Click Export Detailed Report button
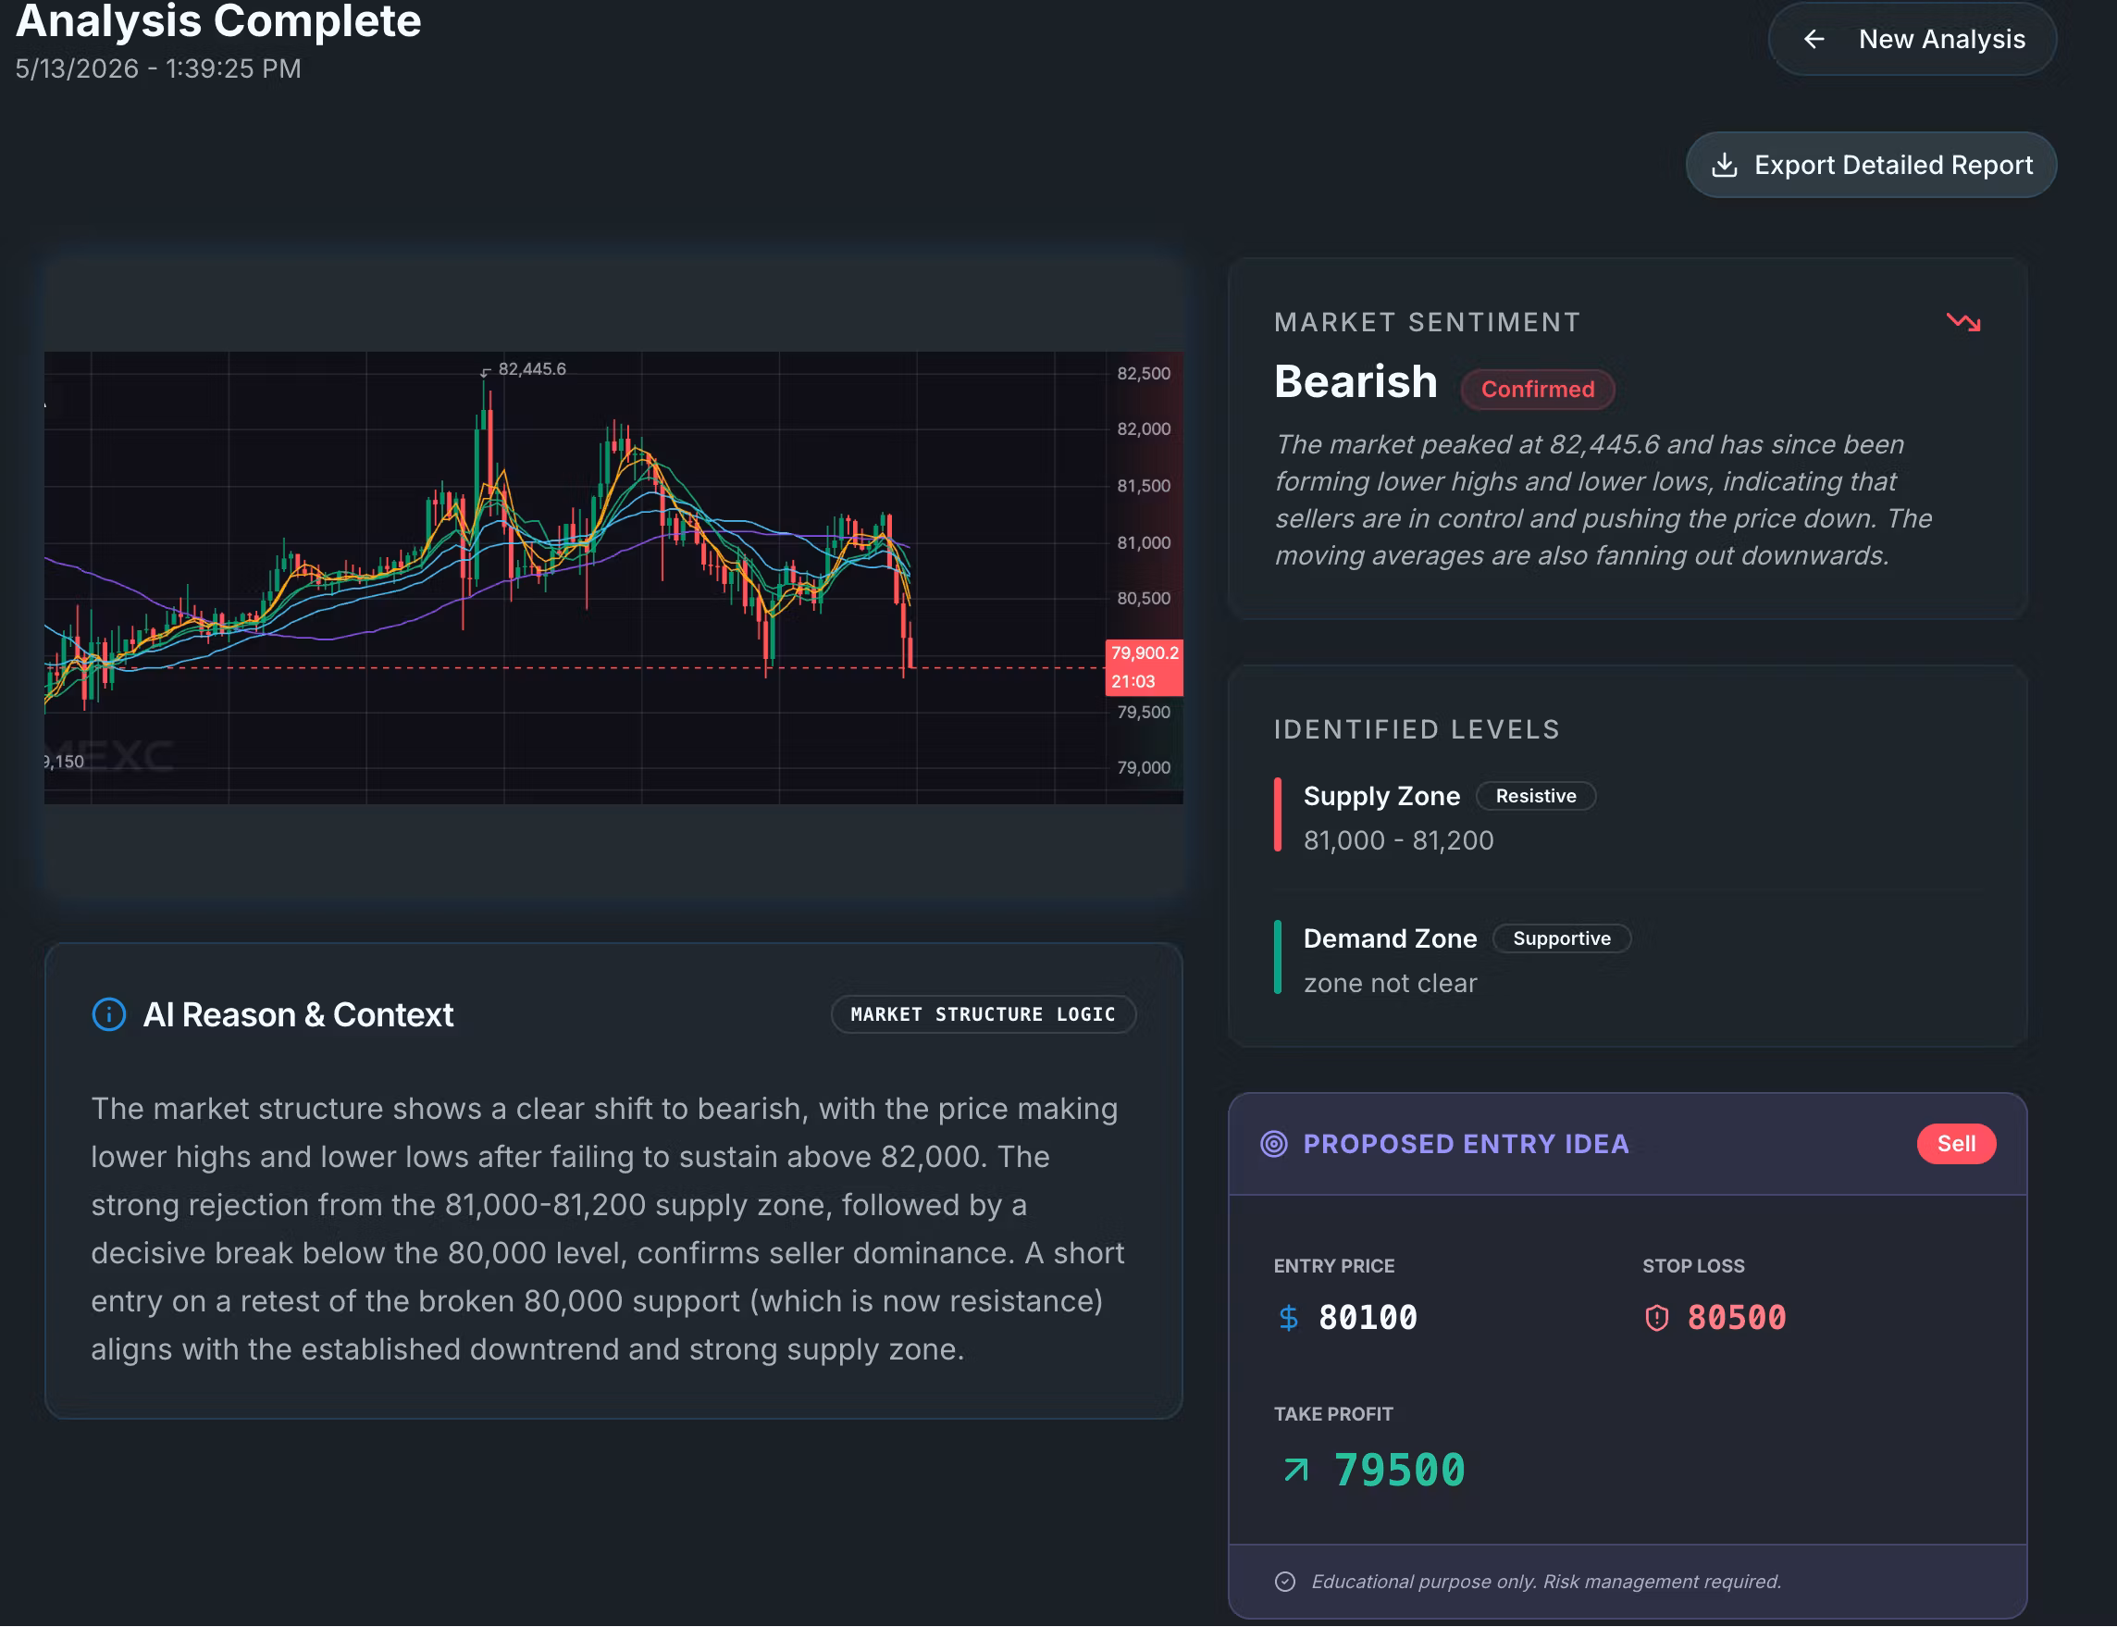Screen dimensions: 2117x1627 coord(1870,165)
